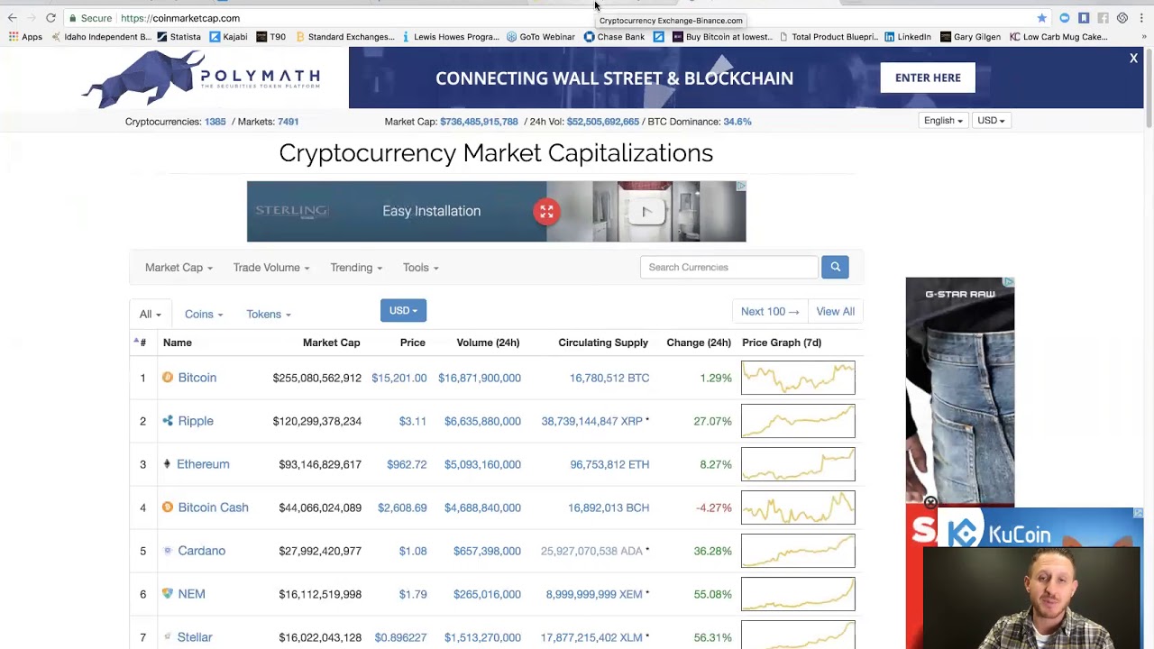Image resolution: width=1154 pixels, height=649 pixels.
Task: Open the Kajabi bookmark
Action: pos(228,37)
